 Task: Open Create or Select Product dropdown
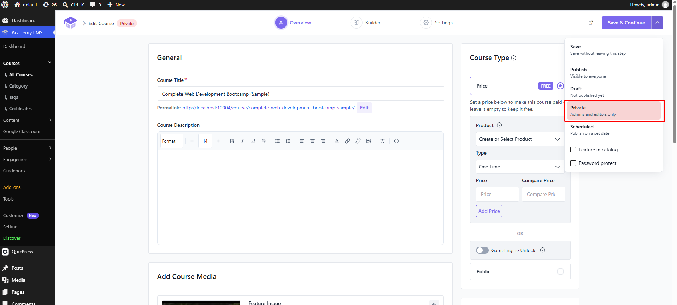(520, 139)
